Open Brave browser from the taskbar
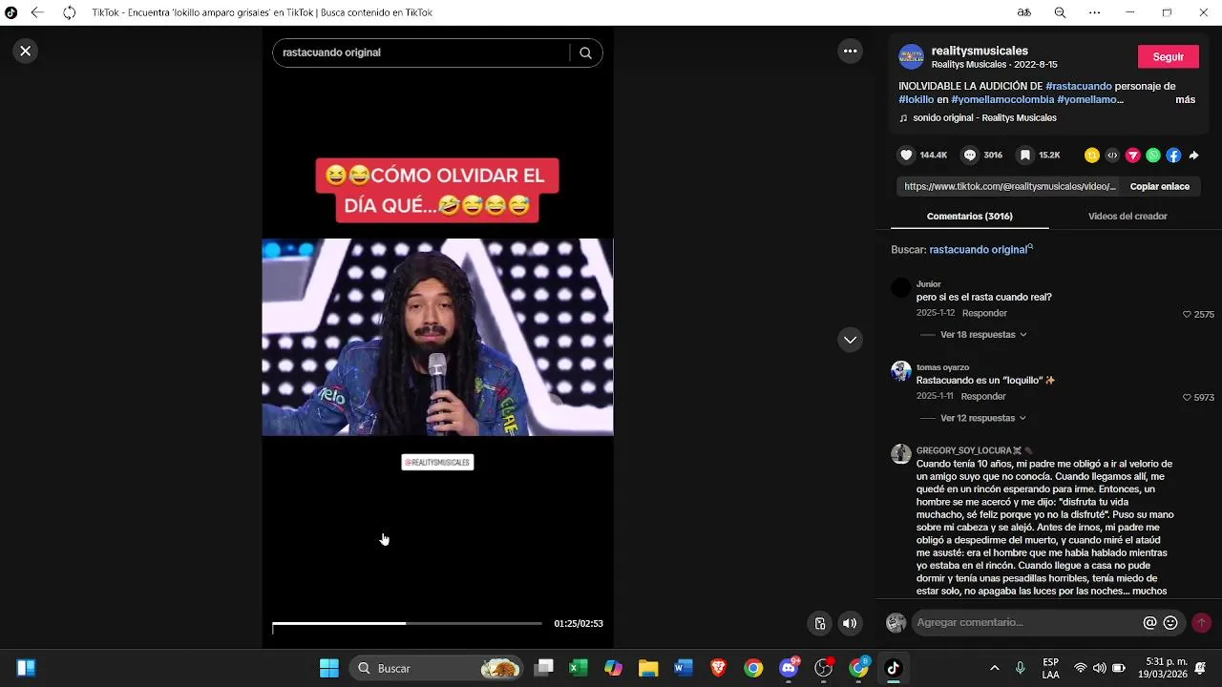1222x687 pixels. tap(718, 668)
